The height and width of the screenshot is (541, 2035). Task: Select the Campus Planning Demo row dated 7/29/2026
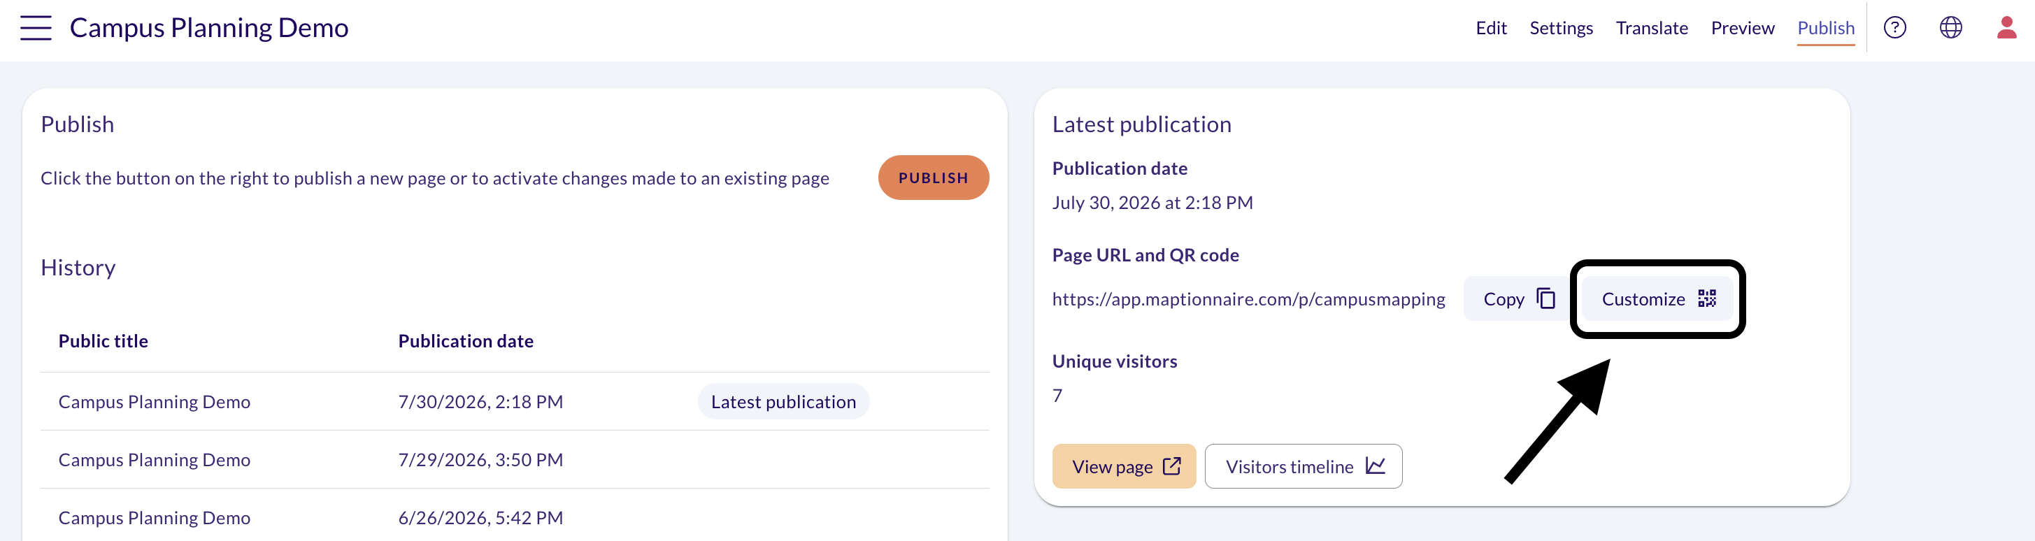click(x=514, y=460)
